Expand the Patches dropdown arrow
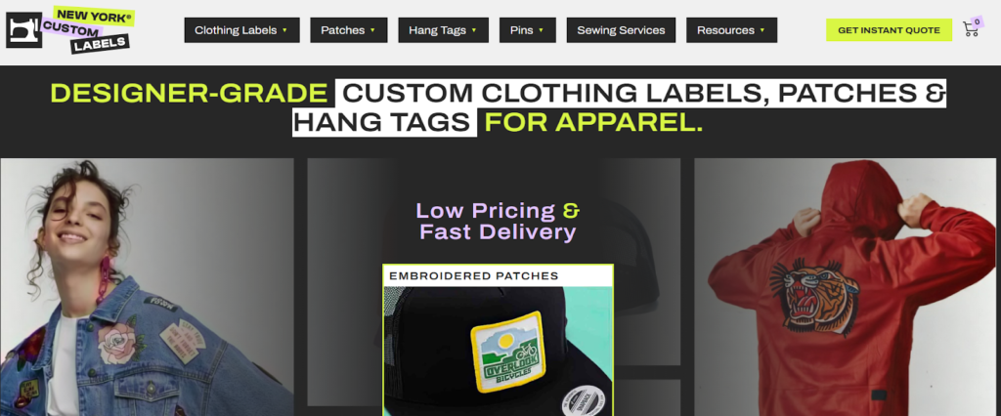This screenshot has height=416, width=1001. point(372,30)
